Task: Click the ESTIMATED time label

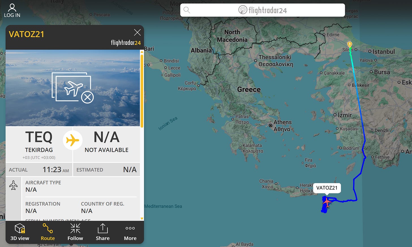Action: coord(90,170)
